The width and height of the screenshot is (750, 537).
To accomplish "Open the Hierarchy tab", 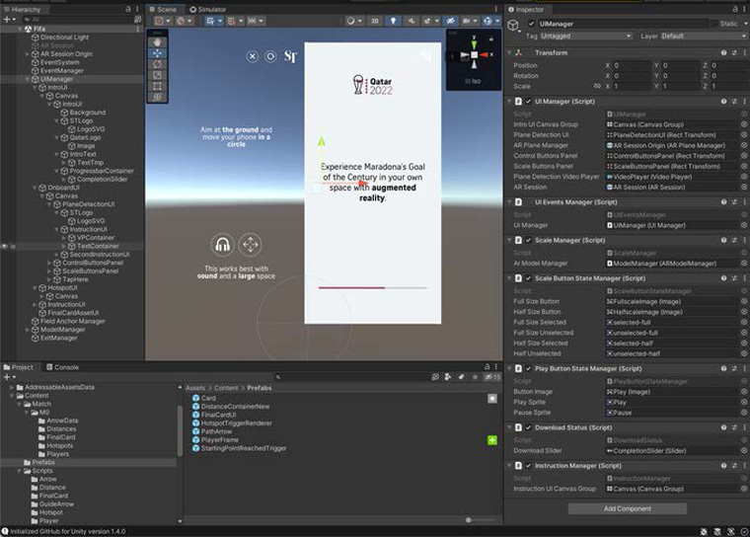I will point(22,9).
